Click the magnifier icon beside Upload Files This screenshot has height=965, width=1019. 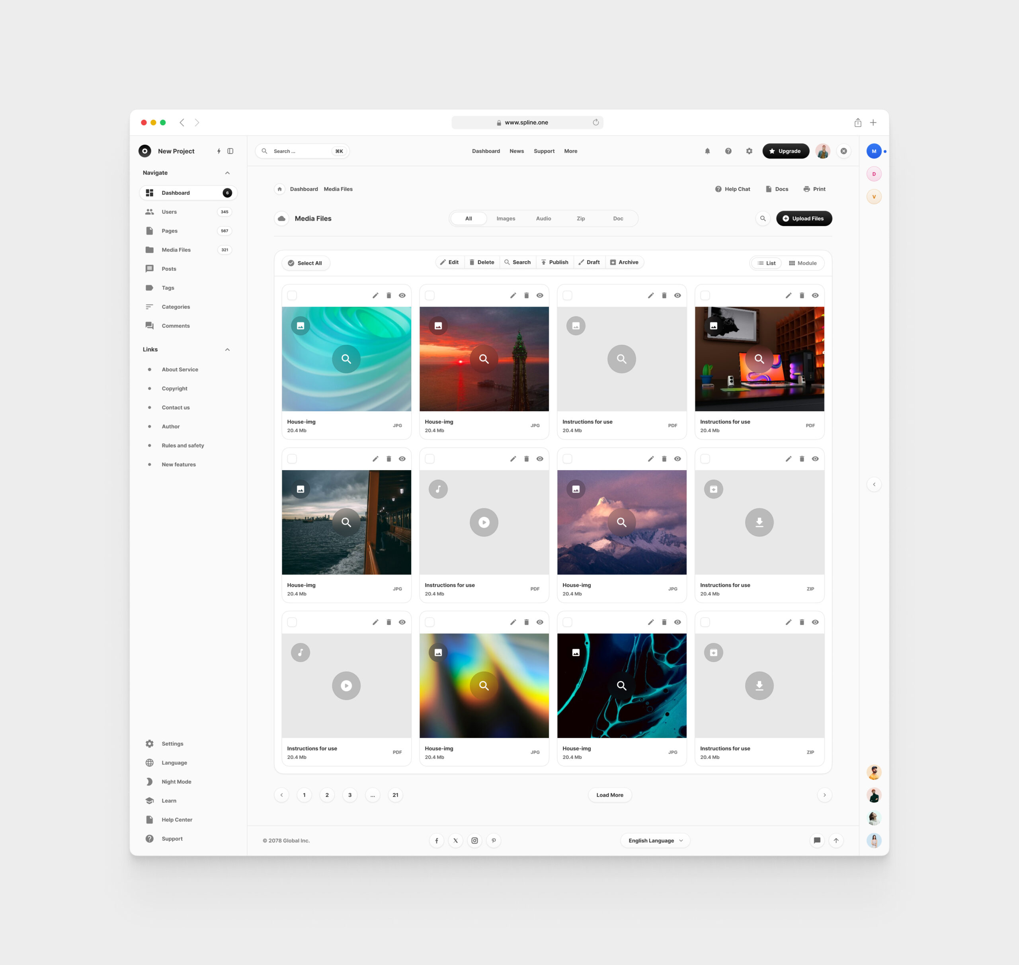click(x=763, y=219)
